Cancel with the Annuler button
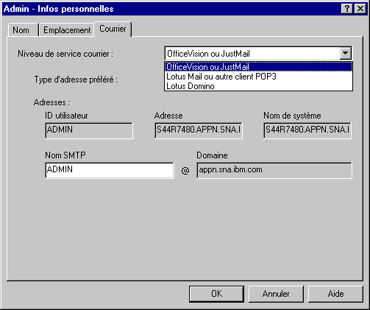 [276, 294]
